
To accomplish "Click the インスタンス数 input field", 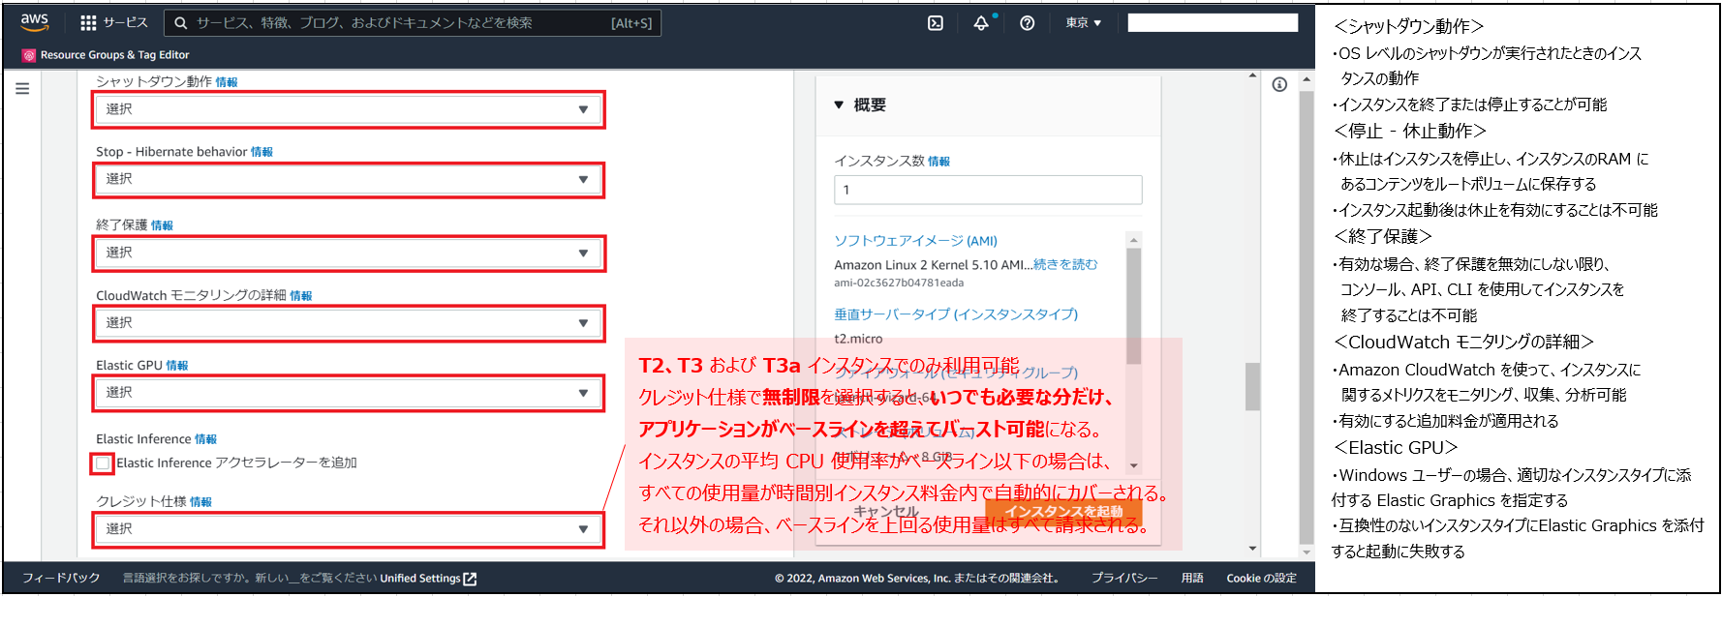I will click(x=988, y=190).
